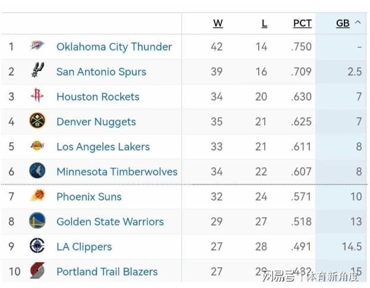Click the Houston Rockets logo icon
Screen dimensions: 370x288
pyautogui.click(x=37, y=96)
